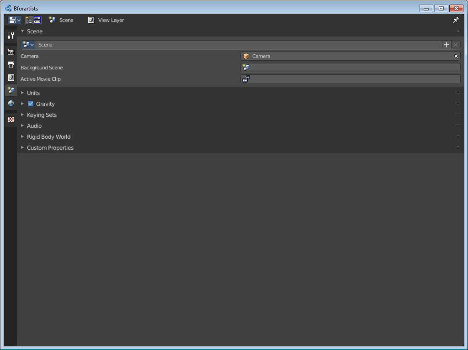This screenshot has height=350, width=468.
Task: Select the active Scene properties tab in sidebar
Action: pos(11,90)
